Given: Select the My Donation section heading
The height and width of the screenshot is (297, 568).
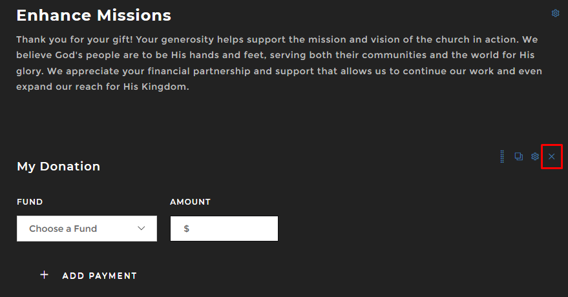Looking at the screenshot, I should [x=58, y=167].
